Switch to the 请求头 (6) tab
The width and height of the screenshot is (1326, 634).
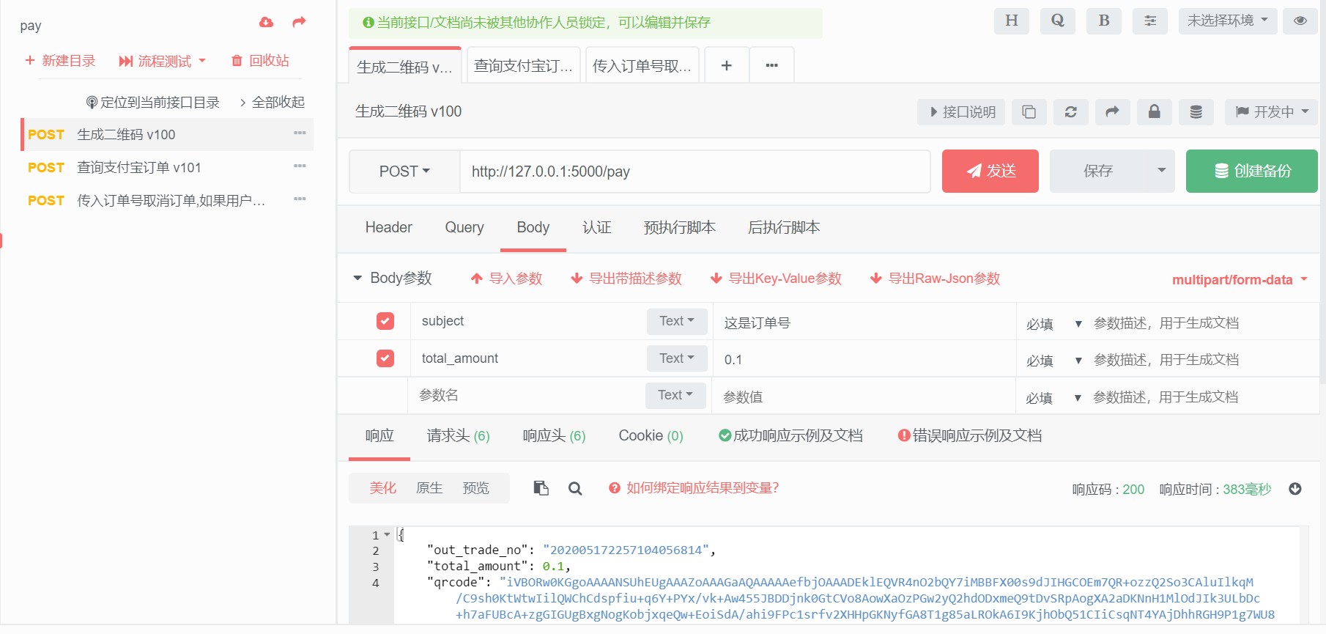point(459,436)
